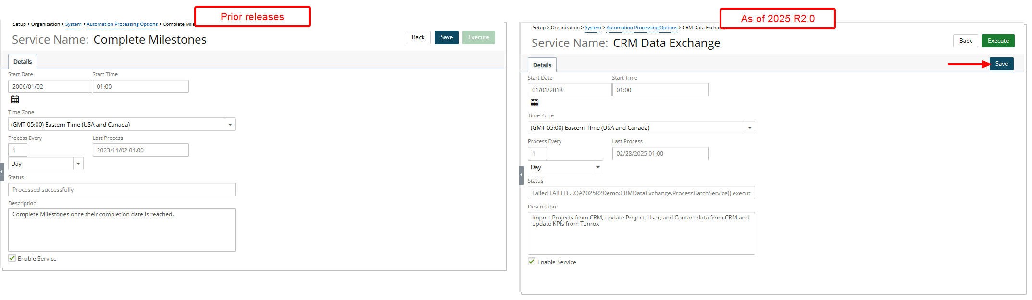Click Process Every number field in CRM Data Exchange

(x=537, y=153)
